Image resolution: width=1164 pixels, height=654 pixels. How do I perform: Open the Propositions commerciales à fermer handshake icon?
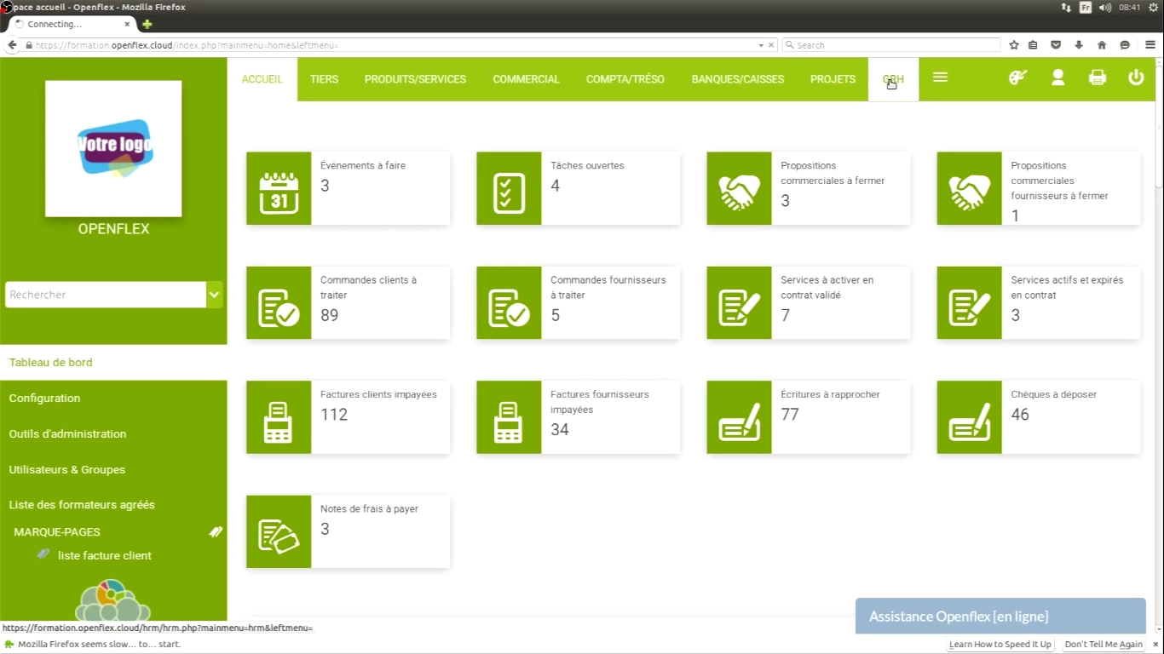[x=739, y=189]
